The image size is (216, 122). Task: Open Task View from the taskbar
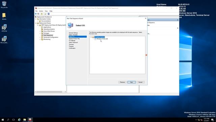[13, 120]
